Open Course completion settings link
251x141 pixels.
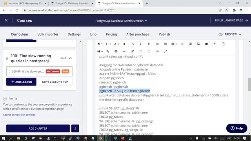[x=19, y=115]
